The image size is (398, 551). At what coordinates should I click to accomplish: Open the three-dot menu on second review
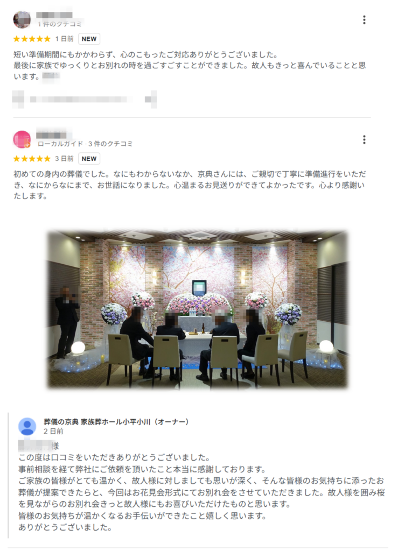(364, 139)
